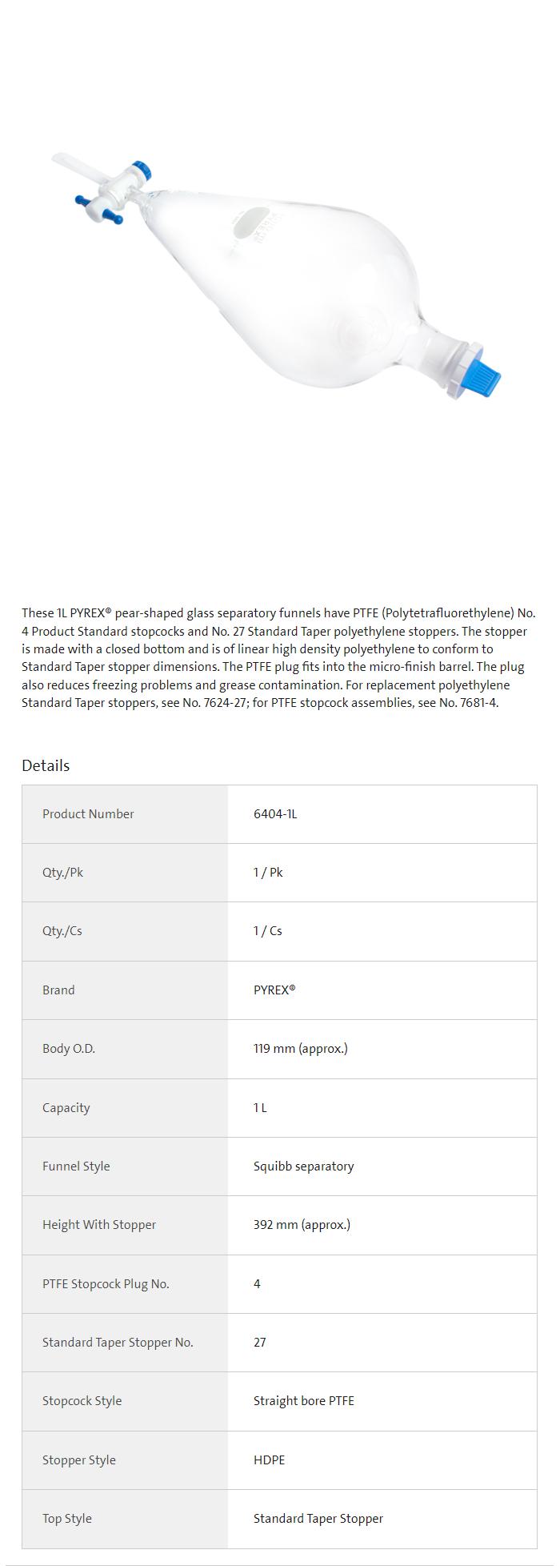Click the Brand row label
The image size is (560, 1566).
58,990
